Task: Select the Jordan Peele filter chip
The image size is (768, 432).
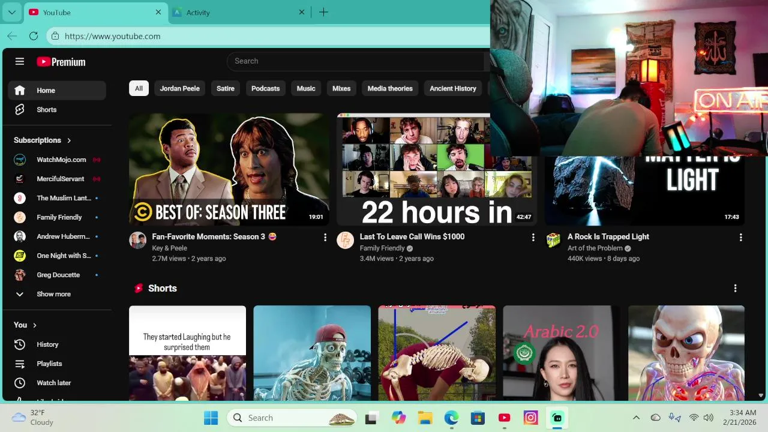Action: tap(180, 88)
